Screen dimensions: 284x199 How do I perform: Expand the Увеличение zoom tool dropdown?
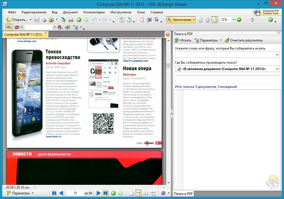(x=194, y=20)
